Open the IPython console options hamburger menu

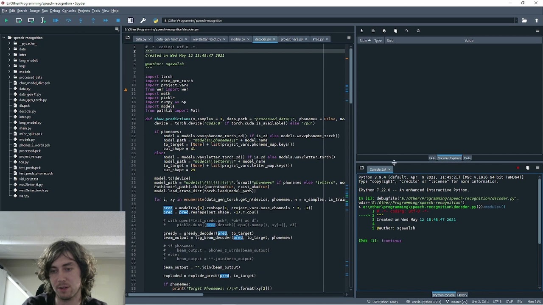537,168
